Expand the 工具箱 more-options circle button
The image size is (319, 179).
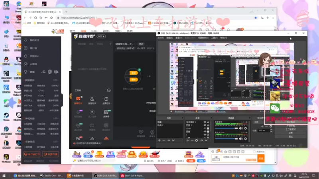point(109,90)
